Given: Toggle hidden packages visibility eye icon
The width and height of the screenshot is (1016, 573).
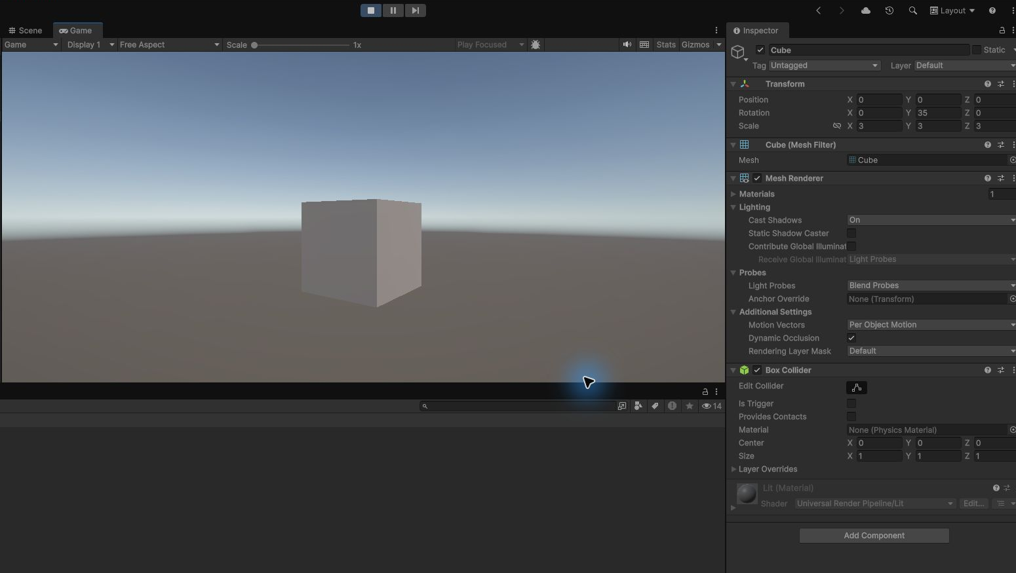Looking at the screenshot, I should (712, 406).
